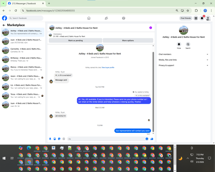Bookmark this page with the star icon

(188, 11)
